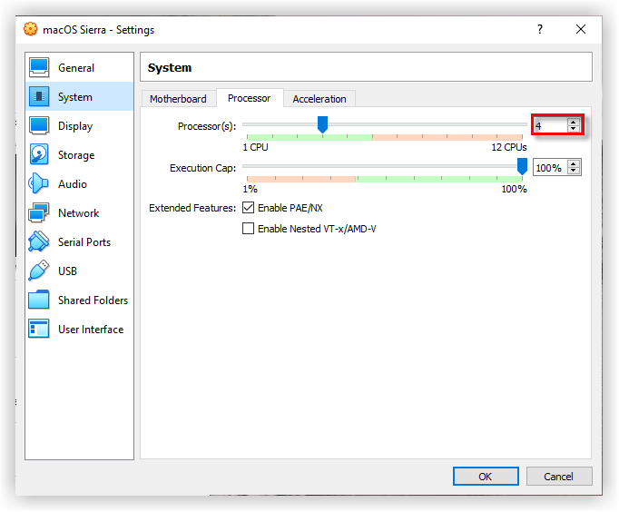Select the System chip icon
This screenshot has height=512, width=619.
39,97
